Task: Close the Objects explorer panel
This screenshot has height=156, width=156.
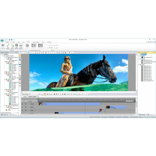Action: [17, 52]
